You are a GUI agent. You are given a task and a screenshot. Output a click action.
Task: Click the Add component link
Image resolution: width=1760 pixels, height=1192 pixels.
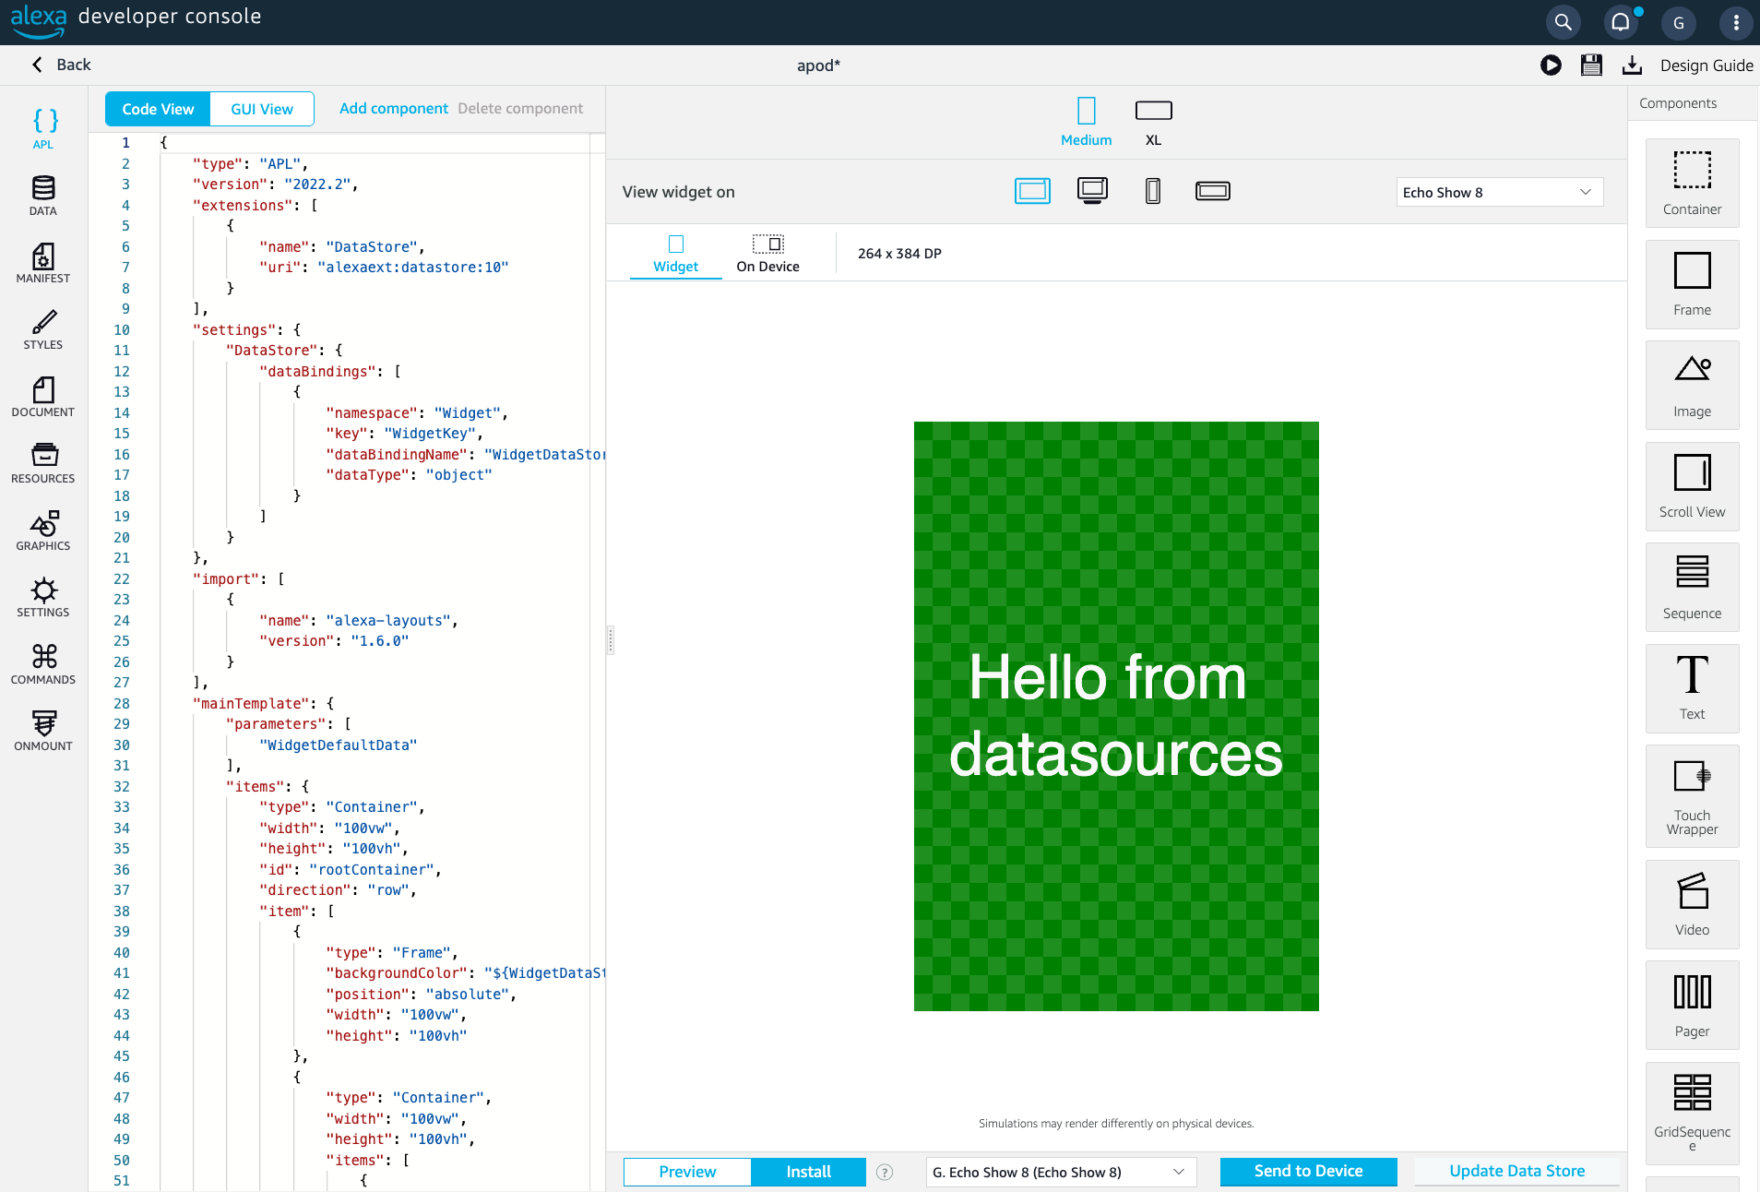(x=393, y=109)
